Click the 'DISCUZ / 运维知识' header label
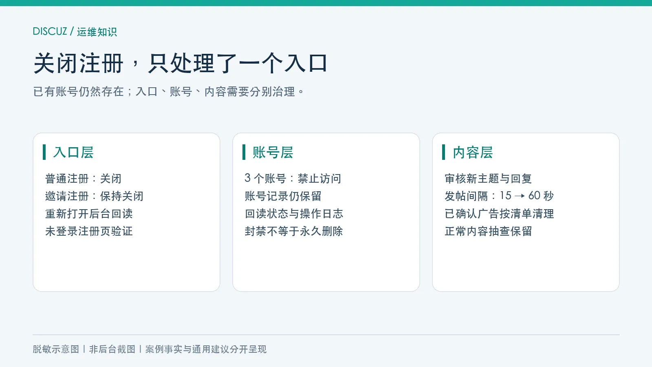The width and height of the screenshot is (652, 367). tap(75, 31)
